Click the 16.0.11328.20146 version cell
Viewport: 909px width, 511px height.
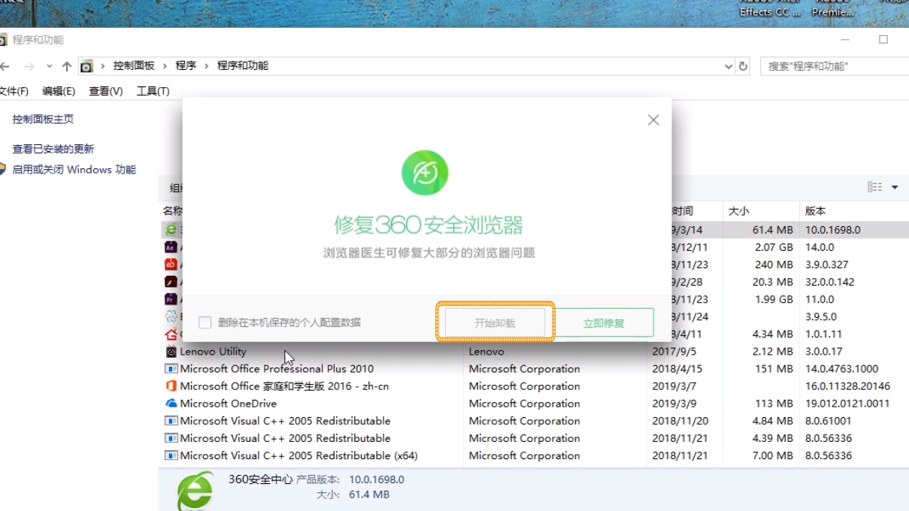click(847, 386)
